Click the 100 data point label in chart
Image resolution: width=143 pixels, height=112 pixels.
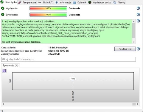(73, 79)
